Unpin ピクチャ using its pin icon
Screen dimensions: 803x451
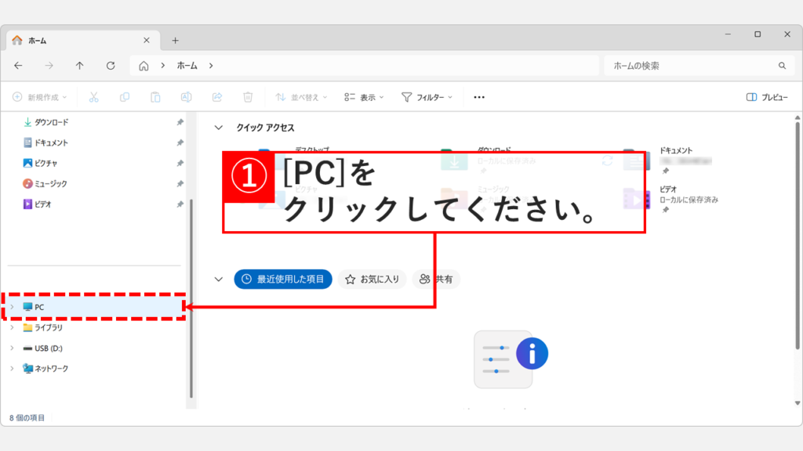(180, 163)
